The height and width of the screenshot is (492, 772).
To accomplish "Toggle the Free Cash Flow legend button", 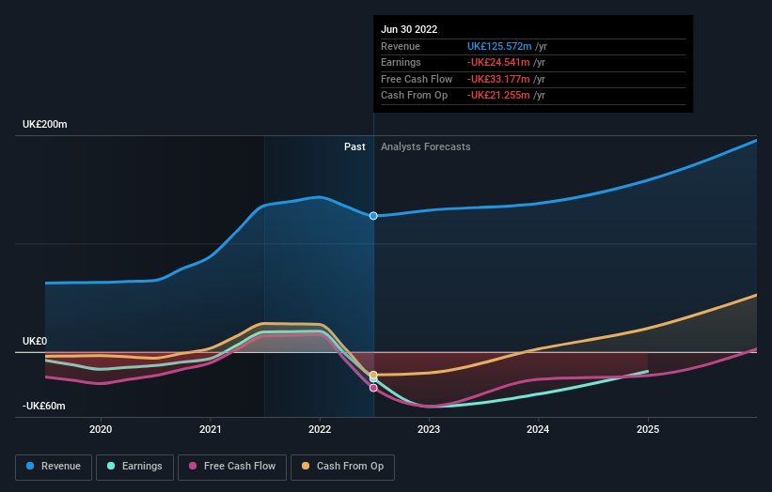I will click(232, 467).
